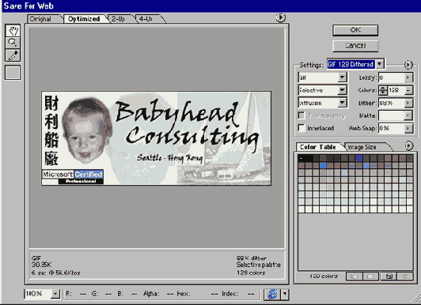The height and width of the screenshot is (305, 421).
Task: Open the Selective palette dropdown
Action: [x=322, y=90]
